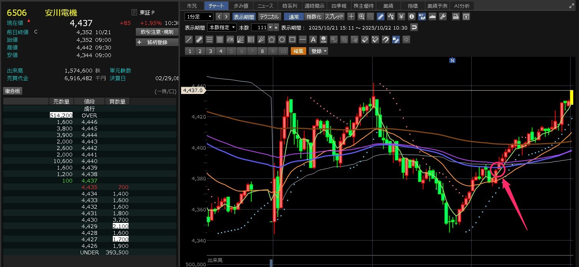This screenshot has width=579, height=267.
Task: Open chart settings via wrench icon
Action: (x=442, y=16)
